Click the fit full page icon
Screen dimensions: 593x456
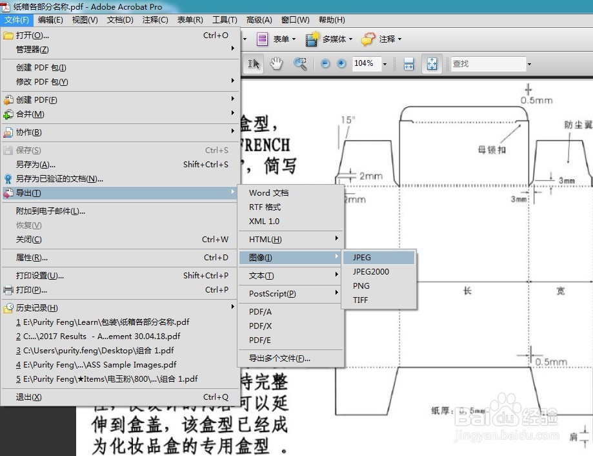coord(432,63)
